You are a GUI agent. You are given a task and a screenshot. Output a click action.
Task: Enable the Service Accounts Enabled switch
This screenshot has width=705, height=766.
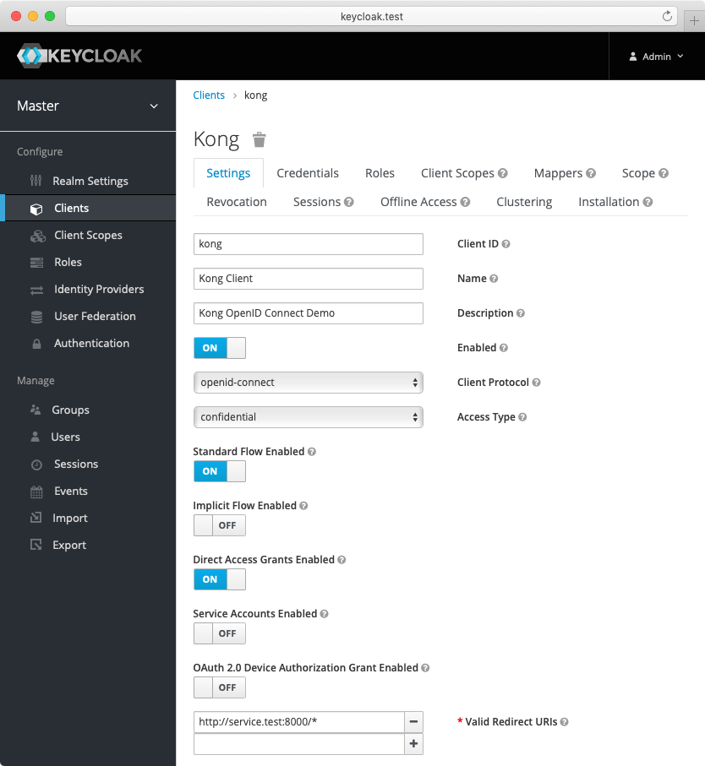click(220, 633)
